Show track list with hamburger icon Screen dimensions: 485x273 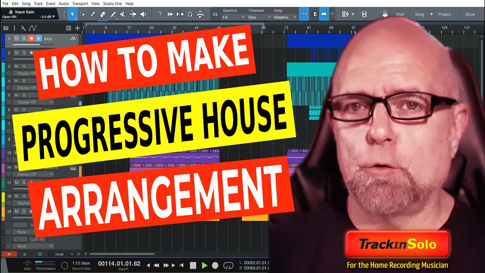[x=5, y=28]
